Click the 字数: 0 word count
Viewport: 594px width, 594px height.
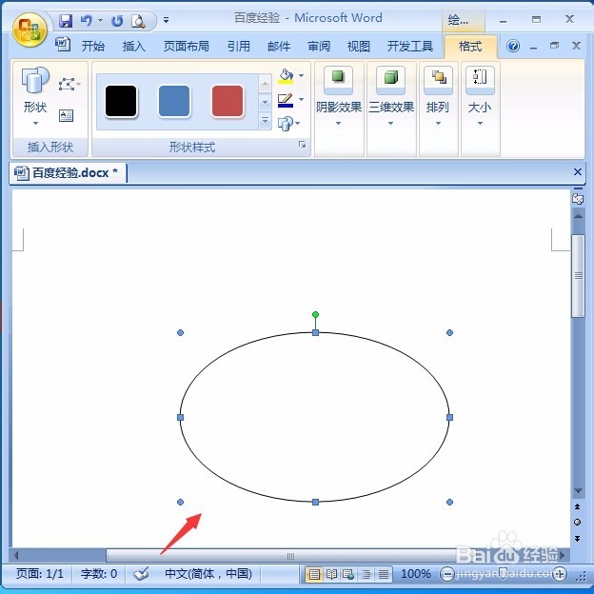99,574
